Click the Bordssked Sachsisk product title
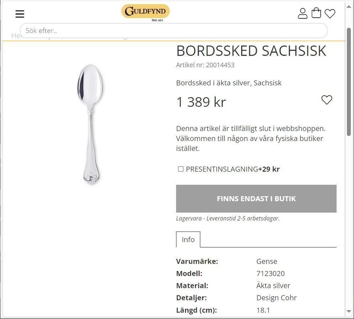 pos(251,51)
